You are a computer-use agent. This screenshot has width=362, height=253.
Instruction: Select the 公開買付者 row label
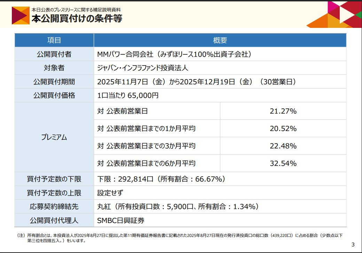coord(54,54)
